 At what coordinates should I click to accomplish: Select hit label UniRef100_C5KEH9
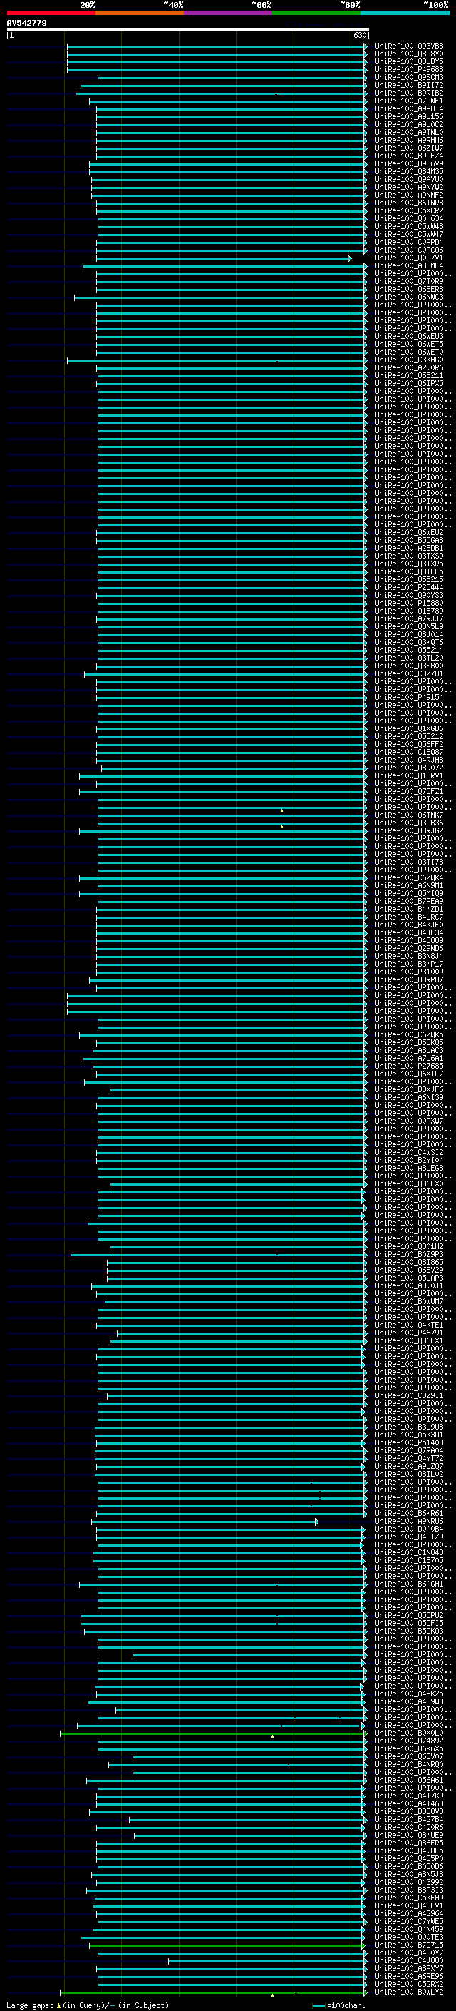[x=408, y=1898]
